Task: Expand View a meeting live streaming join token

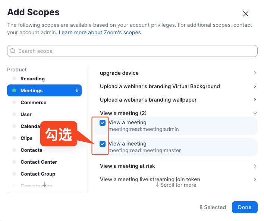Action: 255,179
